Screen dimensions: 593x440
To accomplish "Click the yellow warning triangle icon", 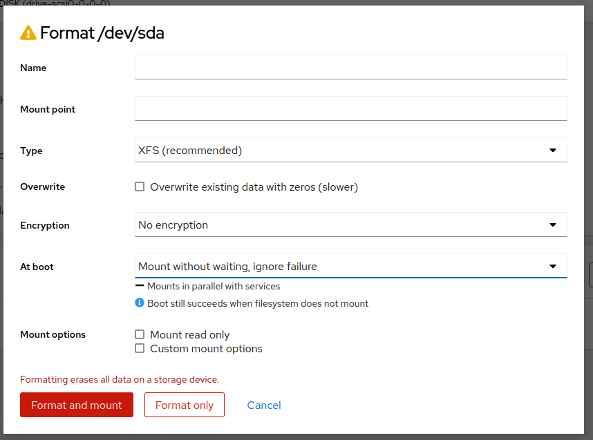I will [28, 32].
